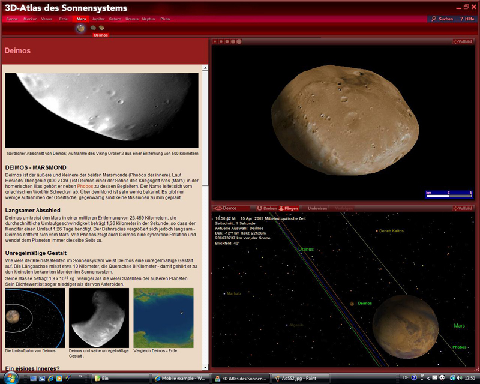Open the irregular shape Deimos photo thumbnail
This screenshot has width=480, height=384.
point(99,318)
